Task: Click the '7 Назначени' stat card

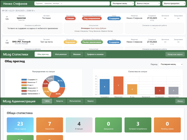Action: [50, 125]
